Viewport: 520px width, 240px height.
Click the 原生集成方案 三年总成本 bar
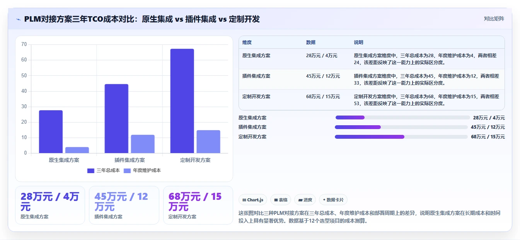(x=51, y=132)
